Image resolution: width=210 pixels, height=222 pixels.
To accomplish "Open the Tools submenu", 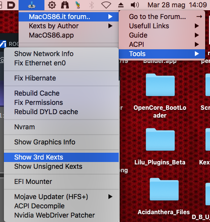I will pyautogui.click(x=162, y=54).
